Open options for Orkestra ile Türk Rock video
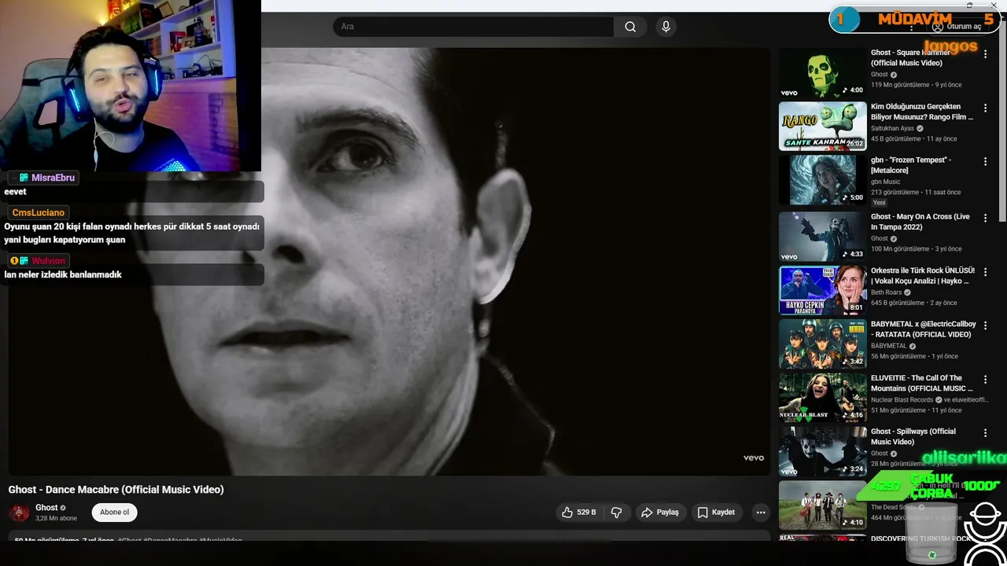The height and width of the screenshot is (566, 1007). coord(985,271)
